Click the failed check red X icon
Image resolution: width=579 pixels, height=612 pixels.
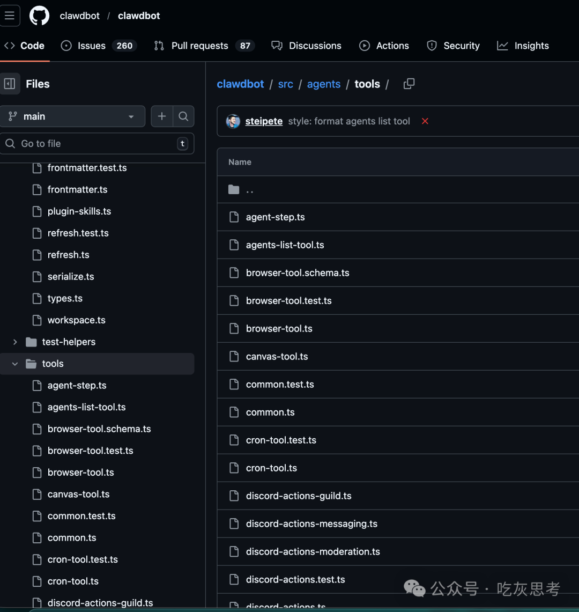425,121
